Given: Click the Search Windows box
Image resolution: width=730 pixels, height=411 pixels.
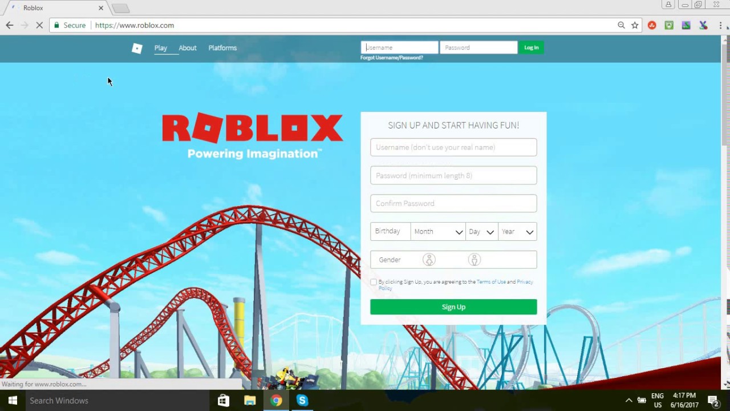Looking at the screenshot, I should tap(117, 401).
